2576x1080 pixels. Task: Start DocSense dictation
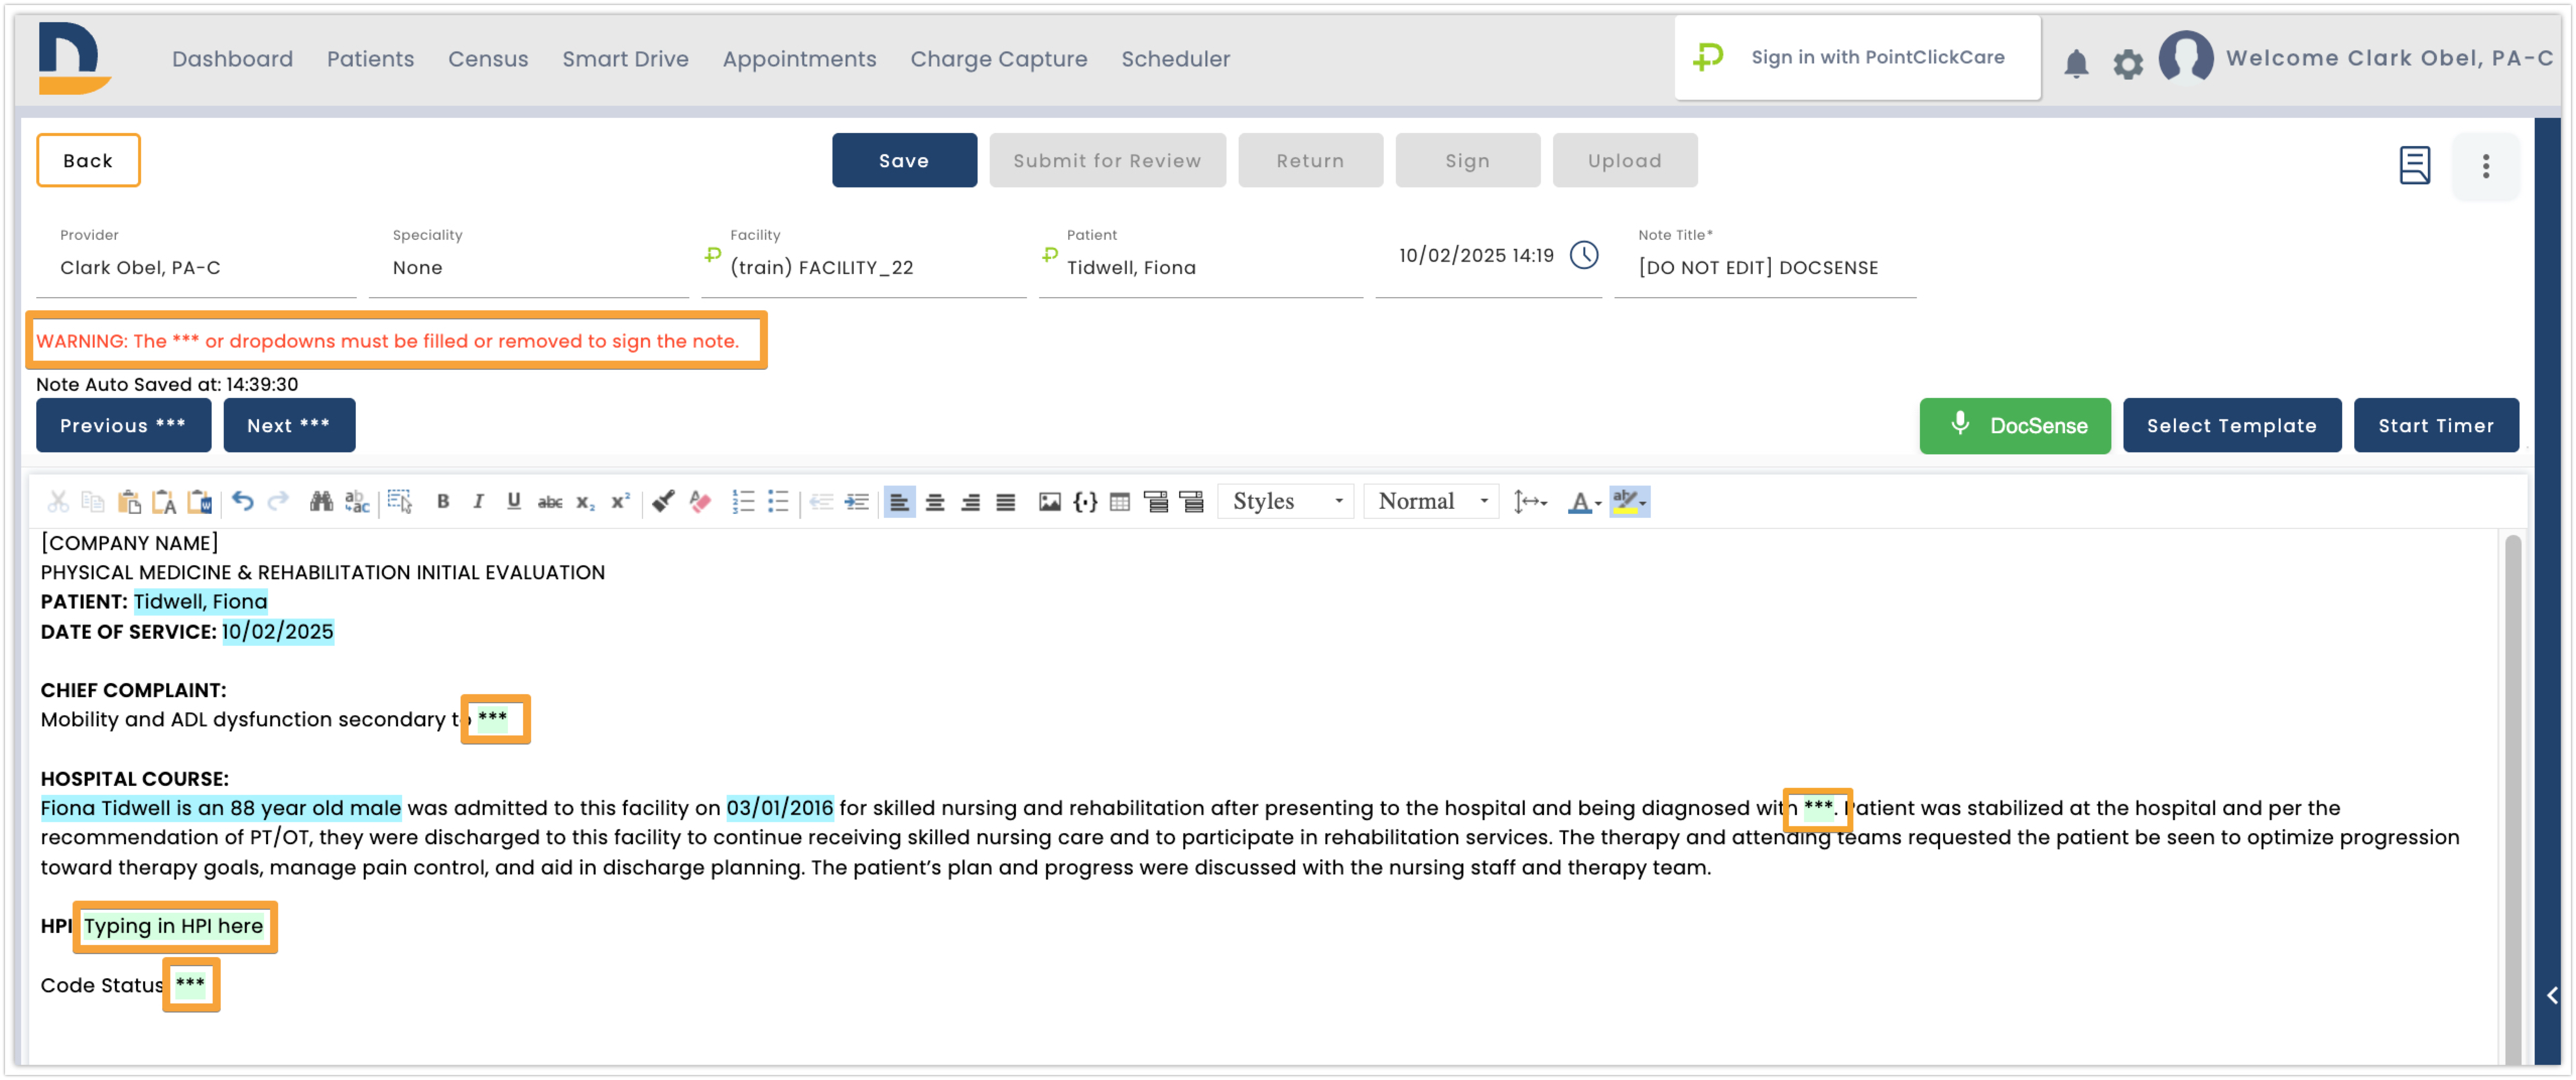[2015, 426]
